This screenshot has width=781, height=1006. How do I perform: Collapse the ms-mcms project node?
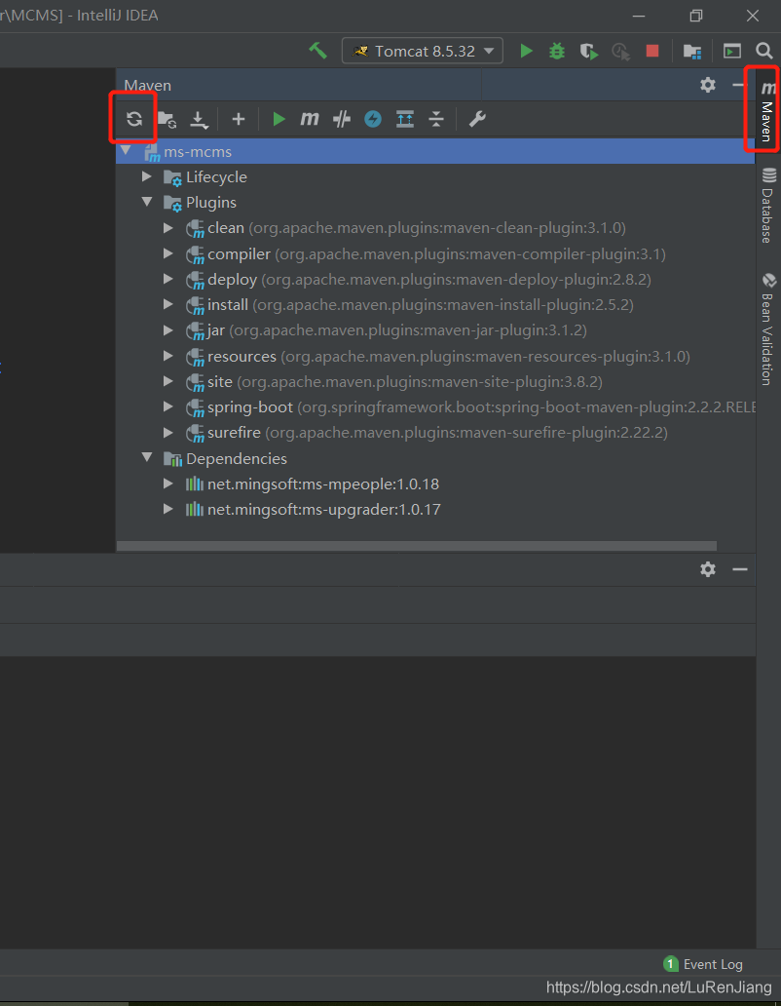(x=127, y=151)
